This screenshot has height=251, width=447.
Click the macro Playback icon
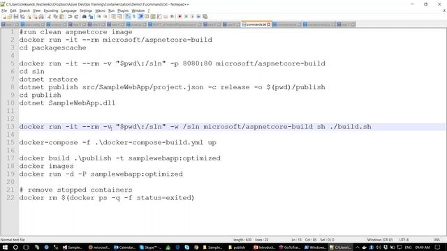192,17
